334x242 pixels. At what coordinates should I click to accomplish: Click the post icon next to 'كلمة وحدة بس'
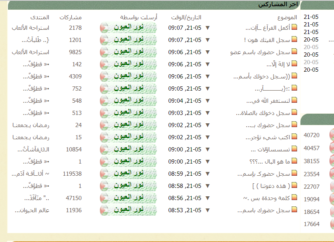pyautogui.click(x=294, y=198)
